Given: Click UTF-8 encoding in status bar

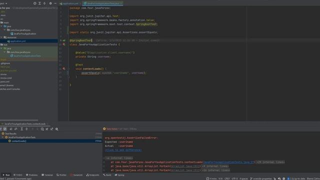Looking at the screenshot, I should 234,178.
